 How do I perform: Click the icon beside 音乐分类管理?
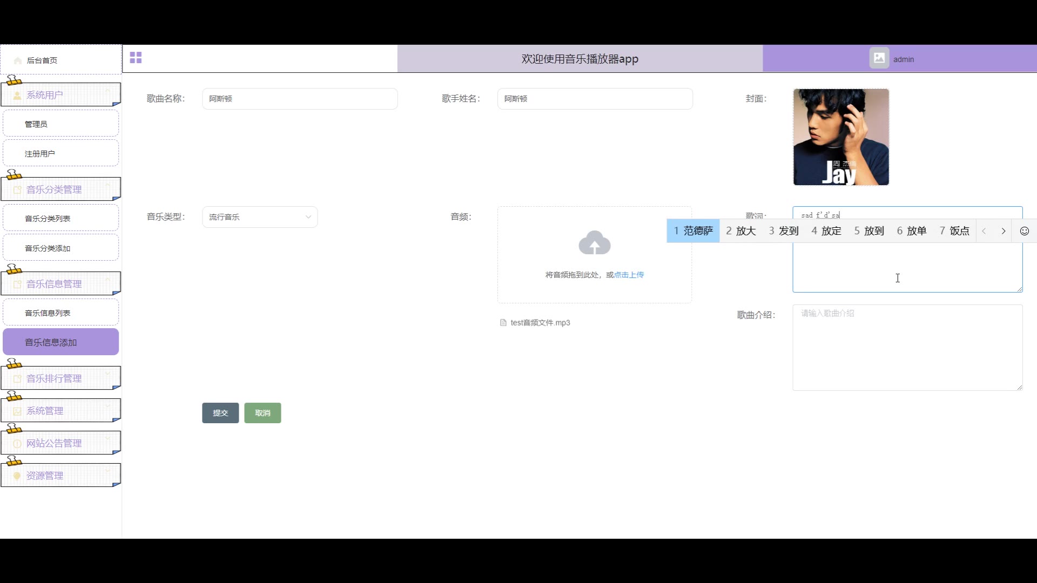click(17, 190)
